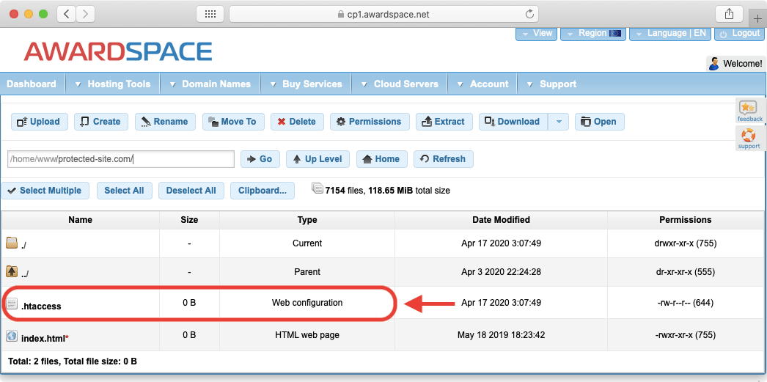Select the .htaccess file name
Viewport: 767px width, 382px height.
coord(41,306)
